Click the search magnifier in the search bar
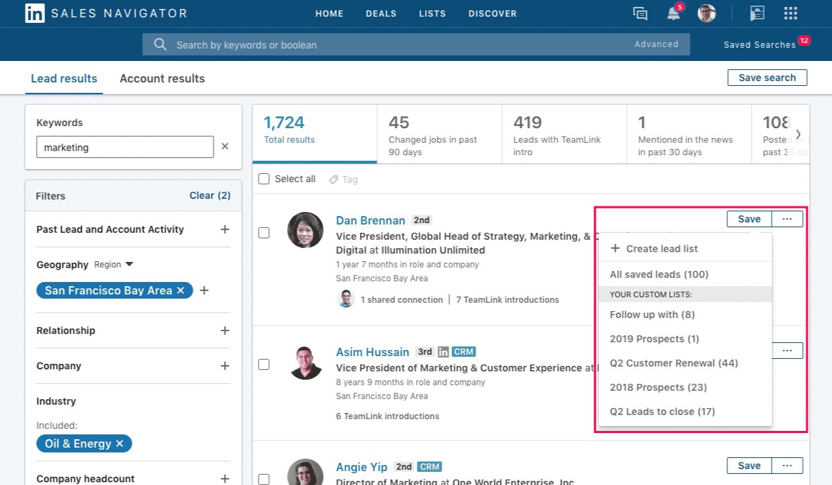Viewport: 832px width, 485px height. pos(160,44)
